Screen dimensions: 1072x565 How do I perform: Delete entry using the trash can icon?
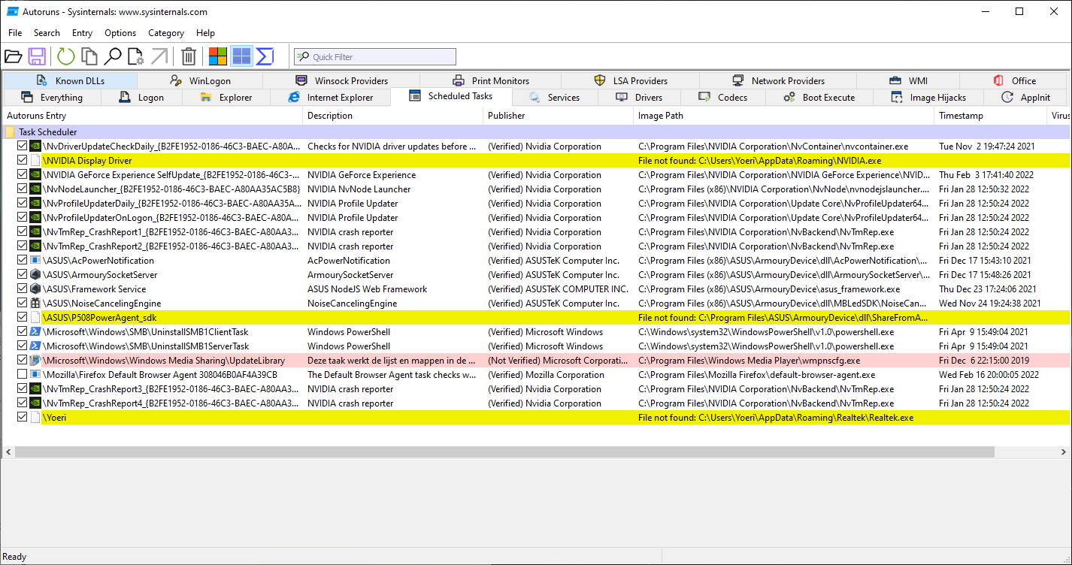[x=189, y=56]
